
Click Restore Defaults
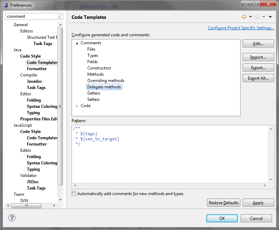coord(224,203)
